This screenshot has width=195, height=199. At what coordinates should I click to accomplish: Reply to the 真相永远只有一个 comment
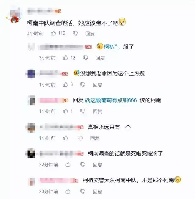tap(95, 138)
